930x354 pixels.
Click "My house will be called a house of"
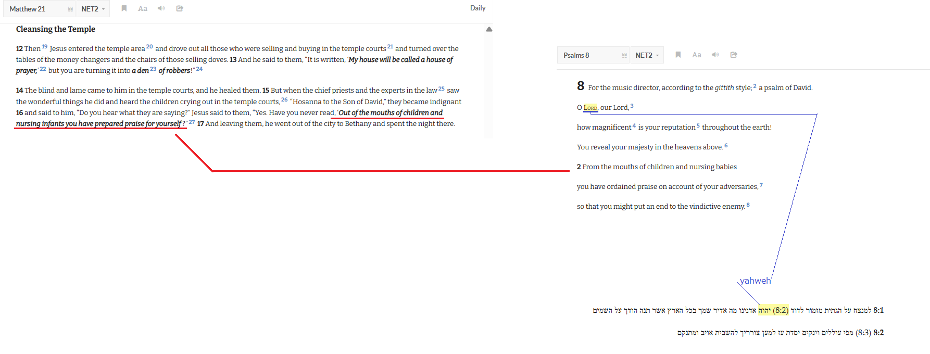tap(401, 60)
